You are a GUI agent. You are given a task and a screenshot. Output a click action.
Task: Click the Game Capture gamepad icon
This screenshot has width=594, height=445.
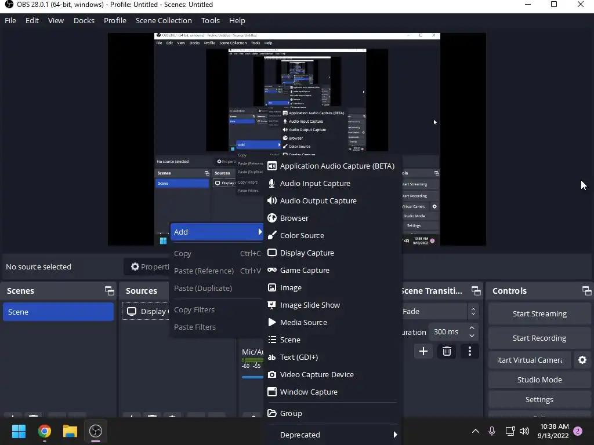pos(271,270)
